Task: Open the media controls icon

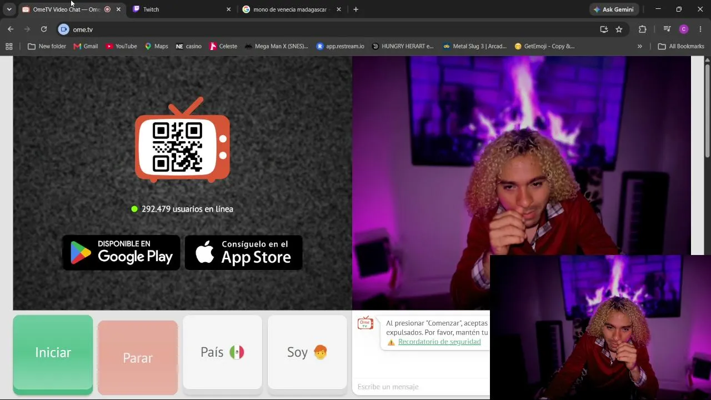Action: click(x=667, y=29)
